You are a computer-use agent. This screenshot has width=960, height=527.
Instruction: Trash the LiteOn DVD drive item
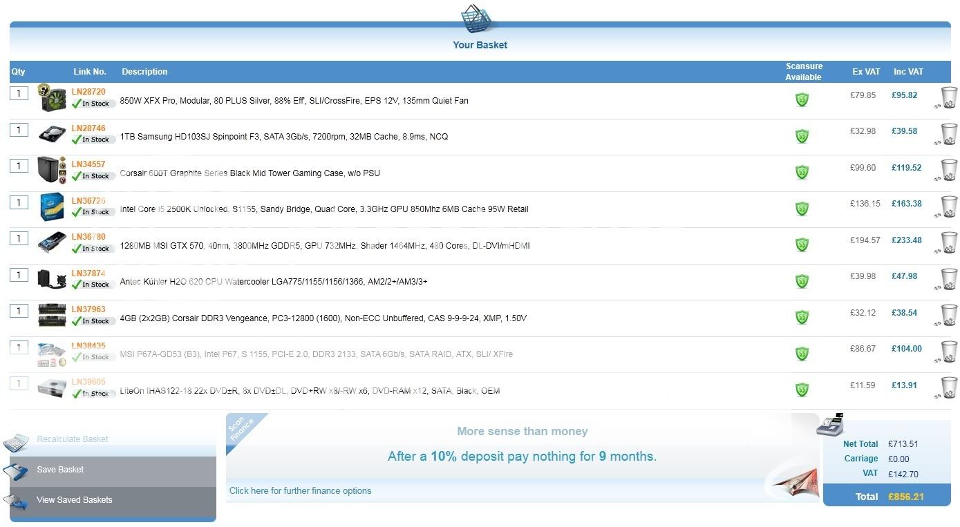[x=949, y=387]
